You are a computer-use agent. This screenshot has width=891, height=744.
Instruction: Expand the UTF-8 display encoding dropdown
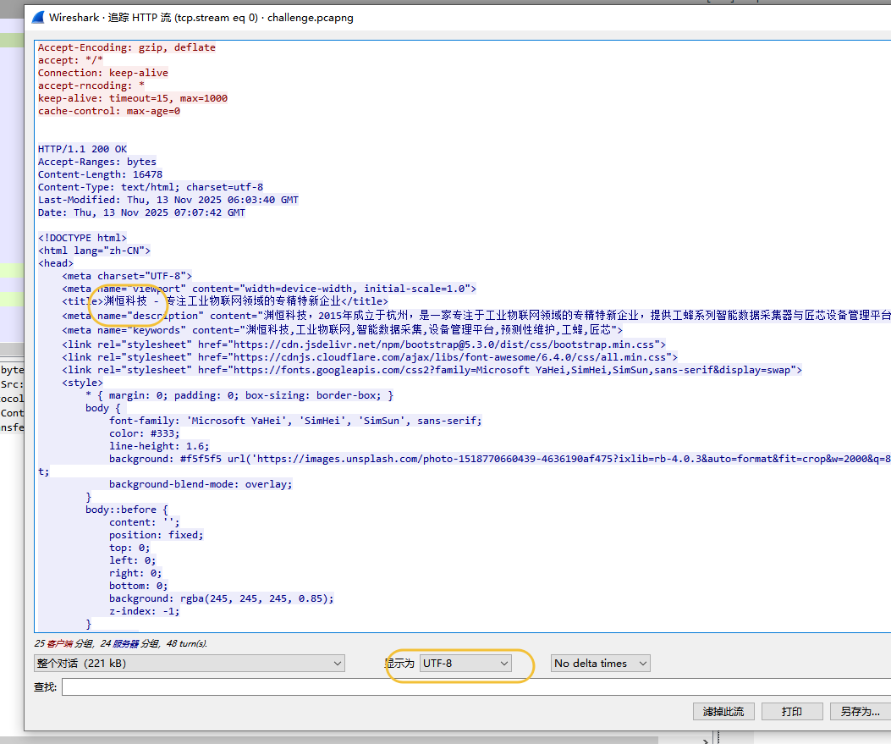tap(465, 664)
